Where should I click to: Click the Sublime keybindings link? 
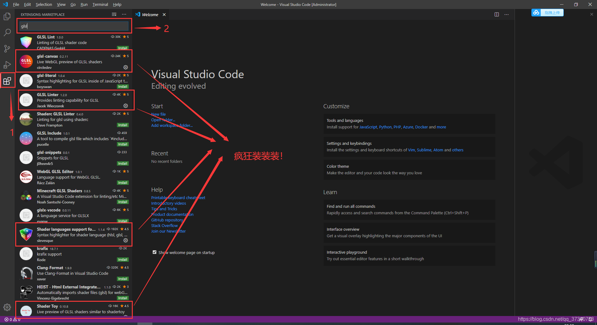pos(424,150)
